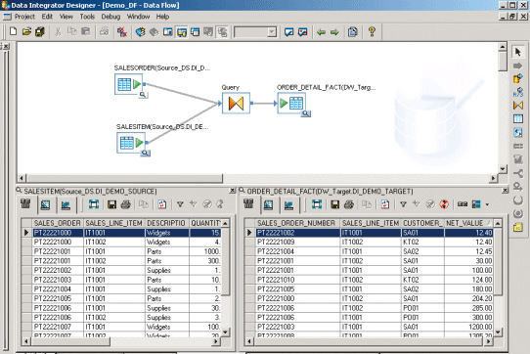Open the Tools menu
The height and width of the screenshot is (354, 530).
pyautogui.click(x=87, y=17)
